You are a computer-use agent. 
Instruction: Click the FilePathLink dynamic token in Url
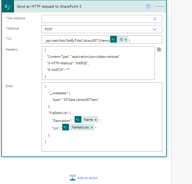pyautogui.click(x=78, y=127)
